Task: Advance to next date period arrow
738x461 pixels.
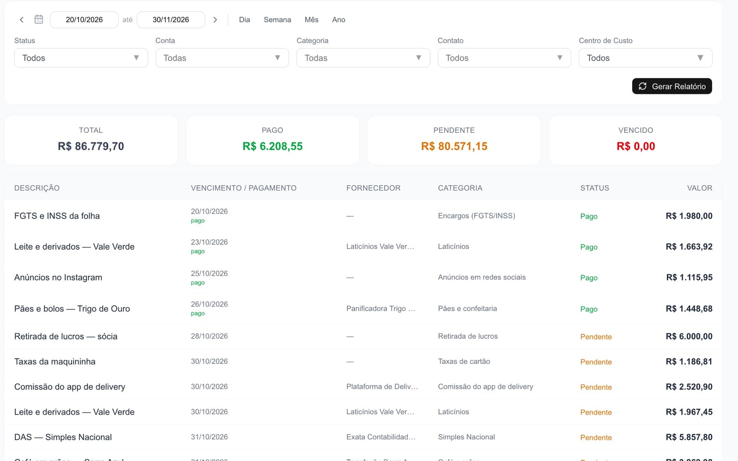Action: pos(215,20)
